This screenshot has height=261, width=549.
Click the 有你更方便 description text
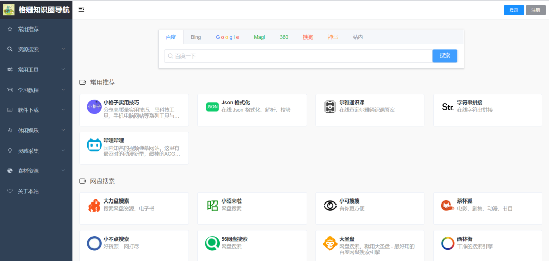352,209
